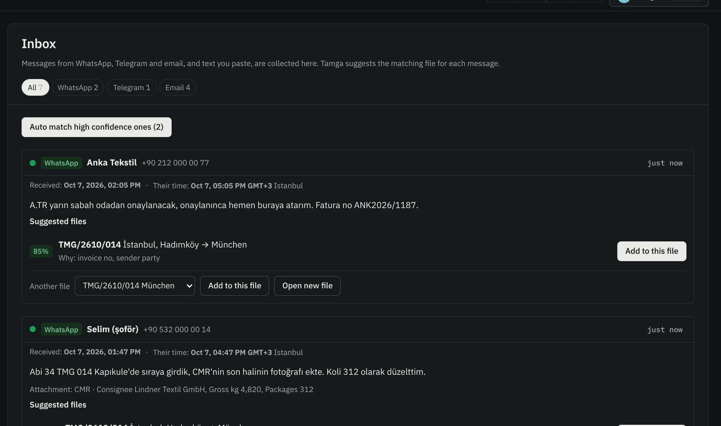Click 'just now' timestamp on Anka Tekstil card

point(665,163)
